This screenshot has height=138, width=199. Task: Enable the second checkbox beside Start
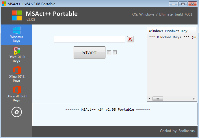pos(115,52)
